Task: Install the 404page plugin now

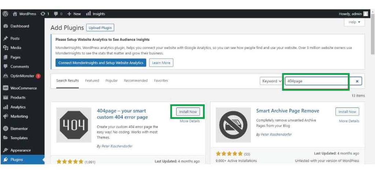Action: (187, 112)
